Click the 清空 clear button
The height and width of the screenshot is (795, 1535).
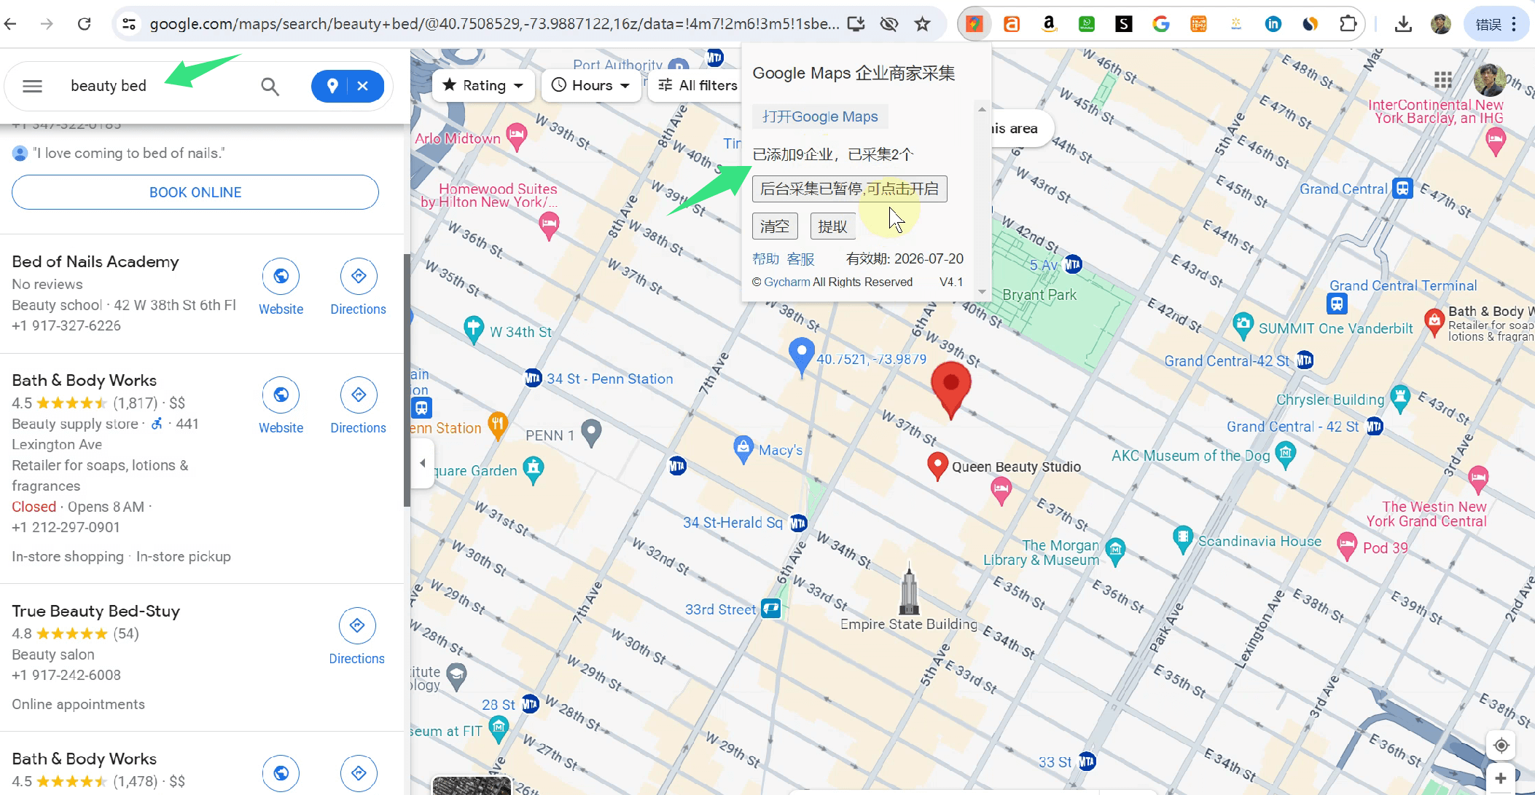[775, 226]
